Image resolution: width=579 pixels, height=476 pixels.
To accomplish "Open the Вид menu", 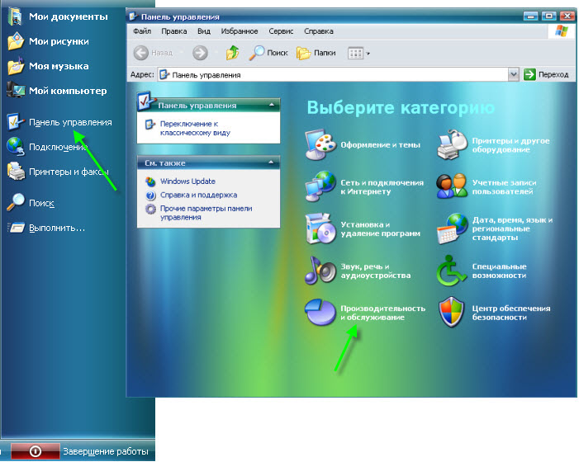I will (x=204, y=31).
